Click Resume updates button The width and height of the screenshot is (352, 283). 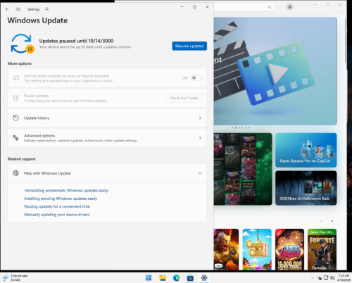189,46
